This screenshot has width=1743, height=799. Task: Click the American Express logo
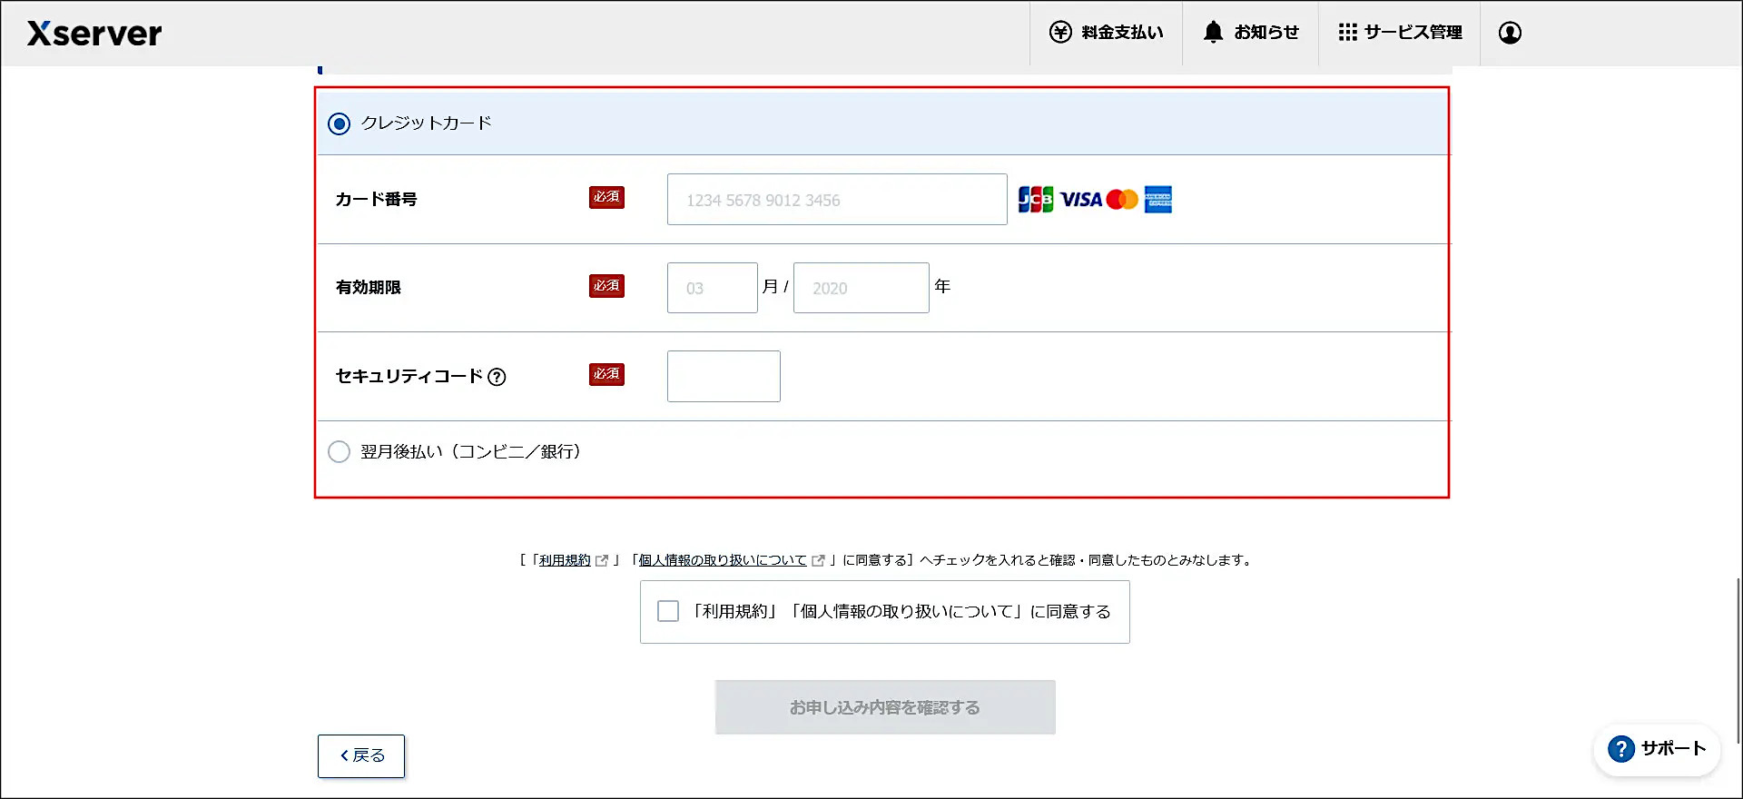(x=1158, y=200)
